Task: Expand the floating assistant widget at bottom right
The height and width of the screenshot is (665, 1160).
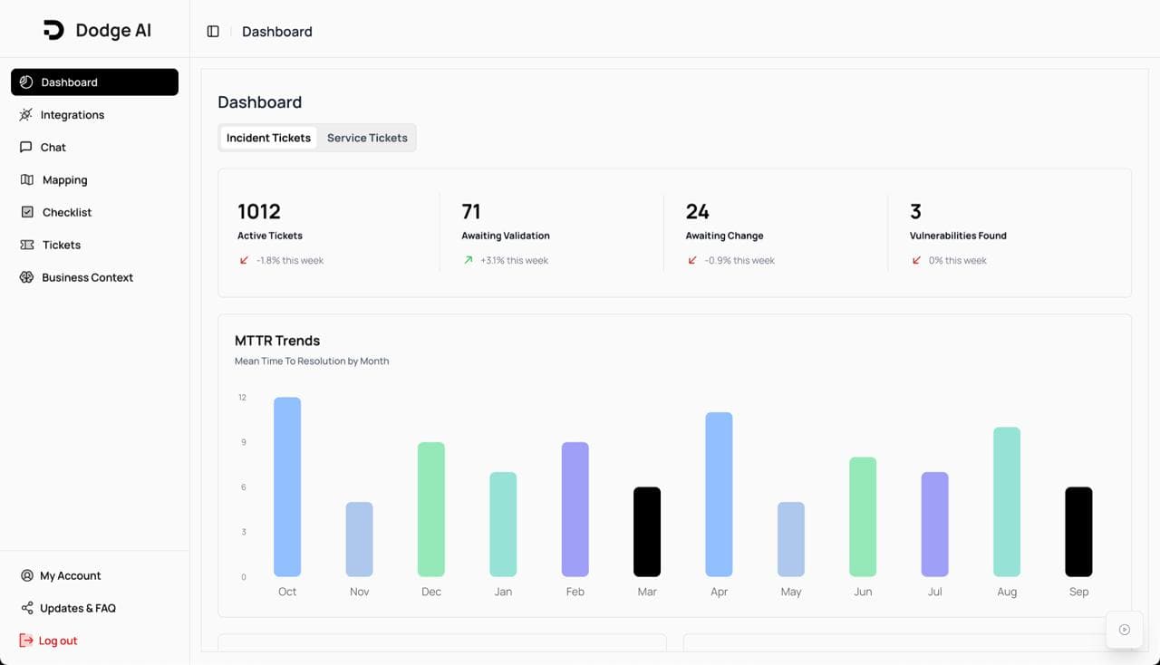Action: [1124, 629]
